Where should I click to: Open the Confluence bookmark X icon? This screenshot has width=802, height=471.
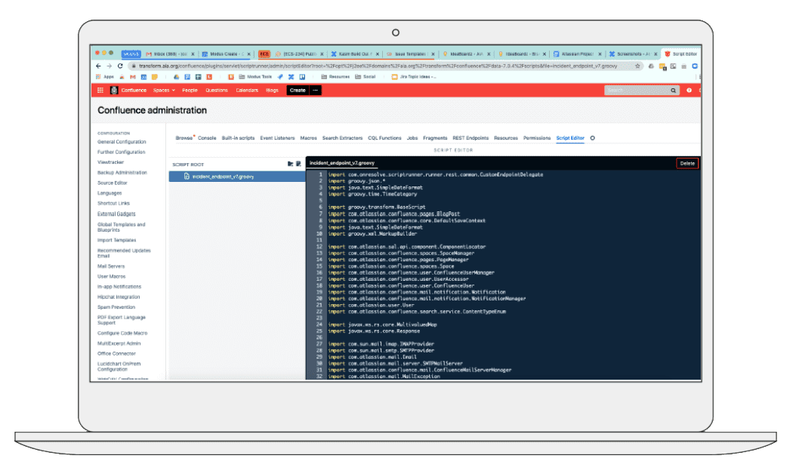tap(291, 77)
